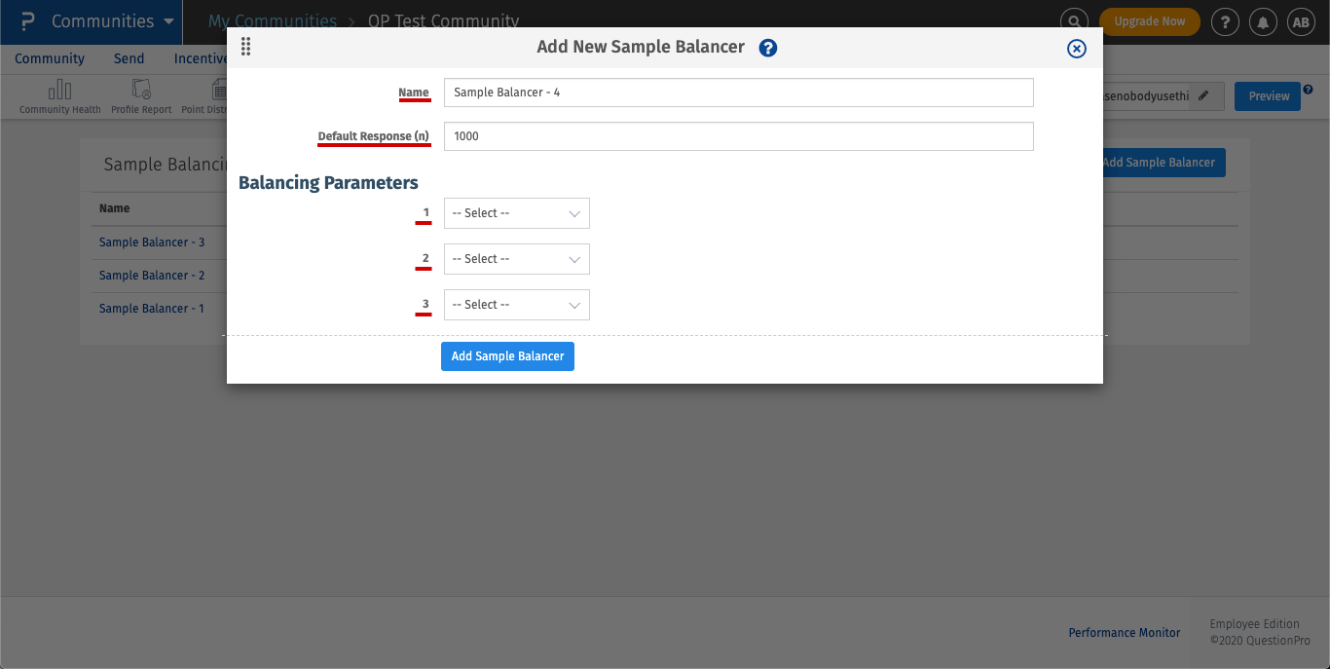Open the help question mark in top bar

1224,21
